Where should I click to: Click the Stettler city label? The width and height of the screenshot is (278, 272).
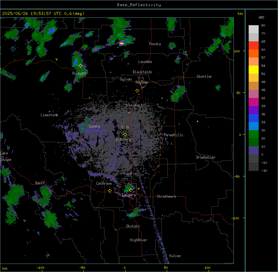204,77
